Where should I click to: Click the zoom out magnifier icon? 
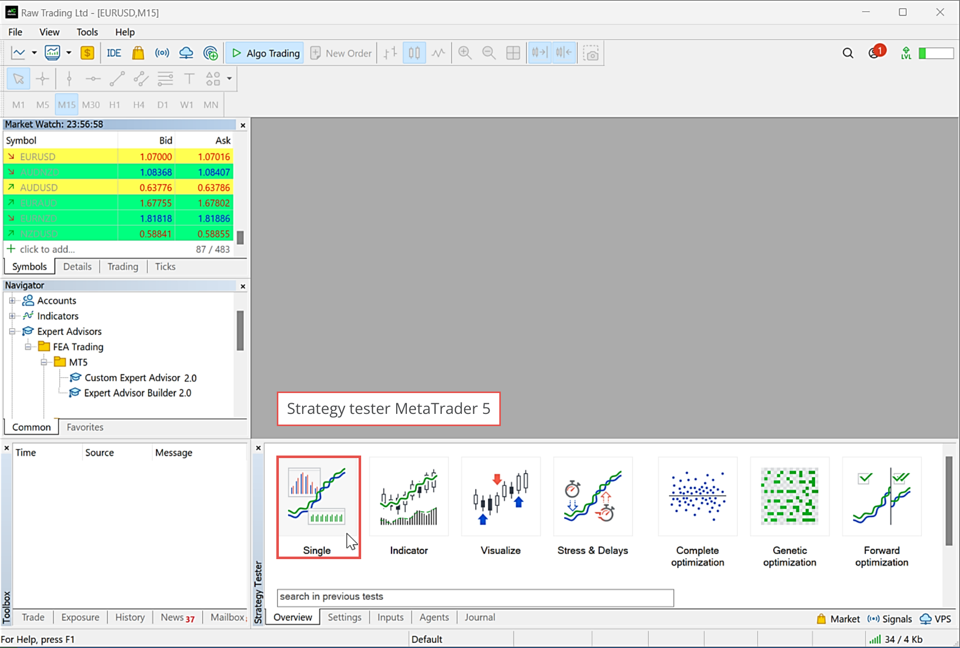pos(489,53)
